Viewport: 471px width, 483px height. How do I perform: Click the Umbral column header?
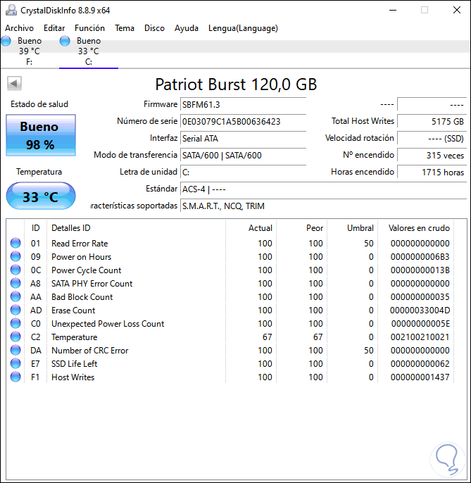(x=353, y=228)
